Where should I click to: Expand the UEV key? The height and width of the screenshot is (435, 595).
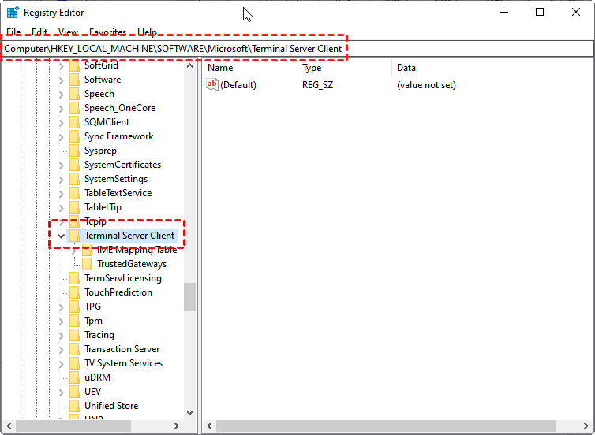(61, 392)
